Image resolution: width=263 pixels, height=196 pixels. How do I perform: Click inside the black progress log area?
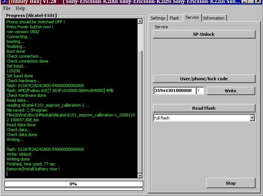72,98
